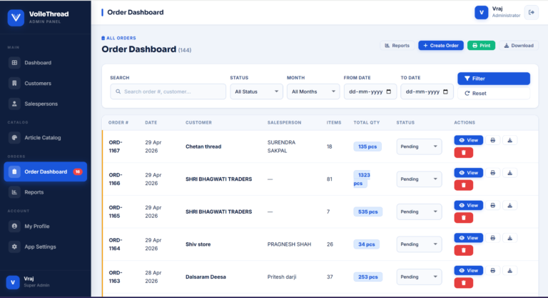Image resolution: width=548 pixels, height=298 pixels.
Task: Print order ORD-1167 using row printer icon
Action: coord(492,140)
